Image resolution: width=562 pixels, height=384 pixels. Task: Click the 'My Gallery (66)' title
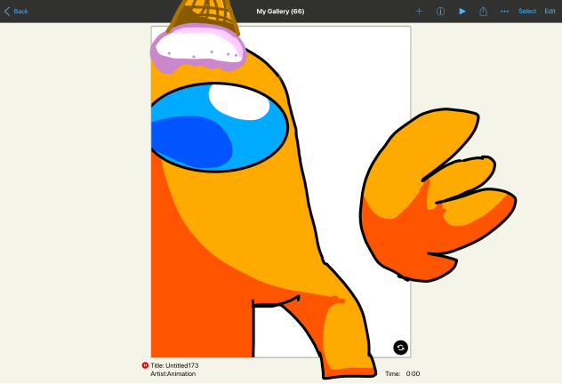tap(280, 12)
